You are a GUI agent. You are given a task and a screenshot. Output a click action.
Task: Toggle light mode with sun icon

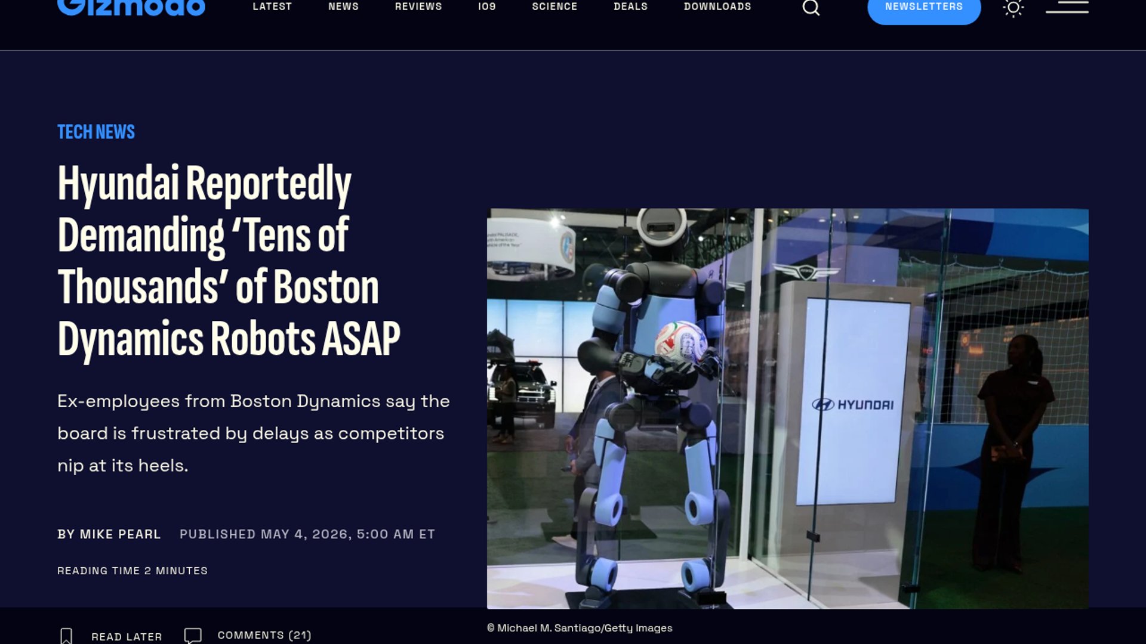tap(1013, 7)
